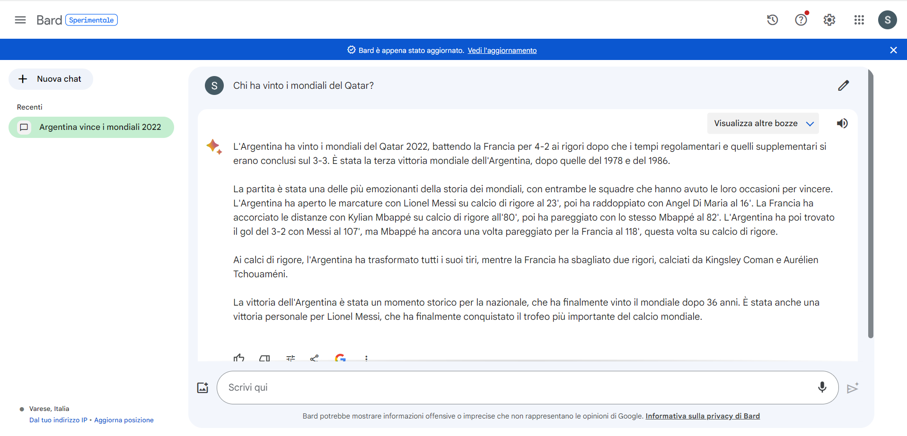Click the paragraph starting La vittoria dell'Argentina

click(526, 309)
